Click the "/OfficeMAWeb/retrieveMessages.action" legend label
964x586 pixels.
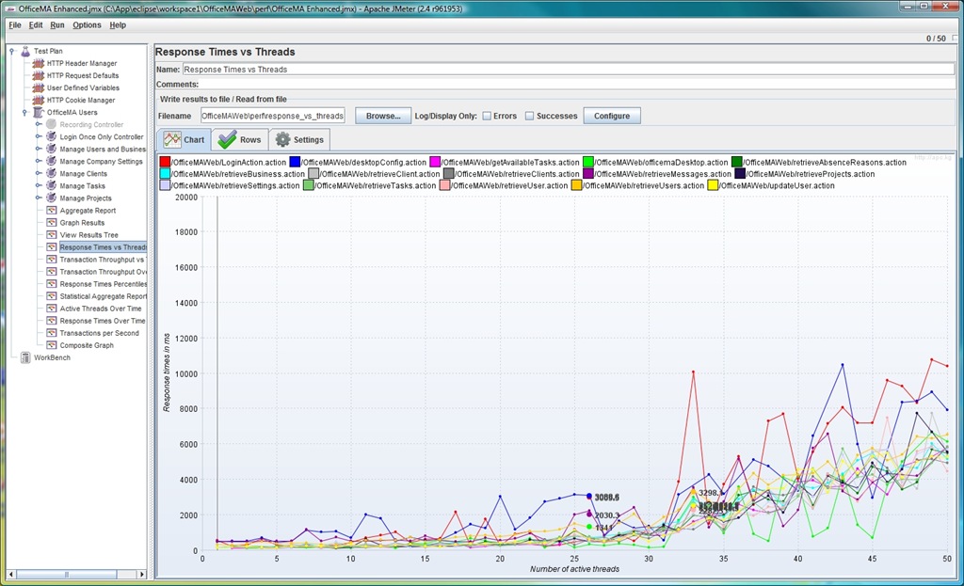(x=664, y=174)
